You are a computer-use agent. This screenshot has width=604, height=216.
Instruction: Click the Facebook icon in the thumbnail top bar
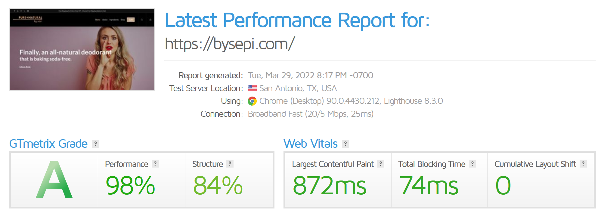[14, 11]
